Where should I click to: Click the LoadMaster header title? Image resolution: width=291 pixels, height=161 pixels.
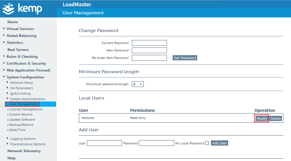[77, 5]
